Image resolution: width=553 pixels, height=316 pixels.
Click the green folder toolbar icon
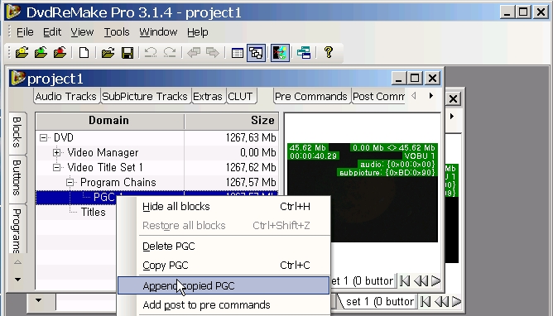tap(41, 53)
